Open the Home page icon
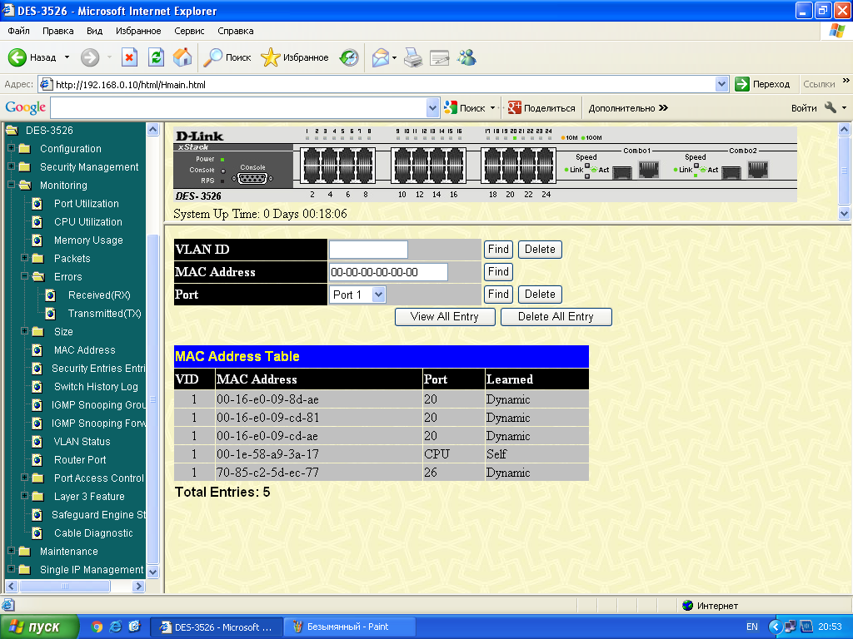Screen dimensions: 853x639 pos(182,57)
